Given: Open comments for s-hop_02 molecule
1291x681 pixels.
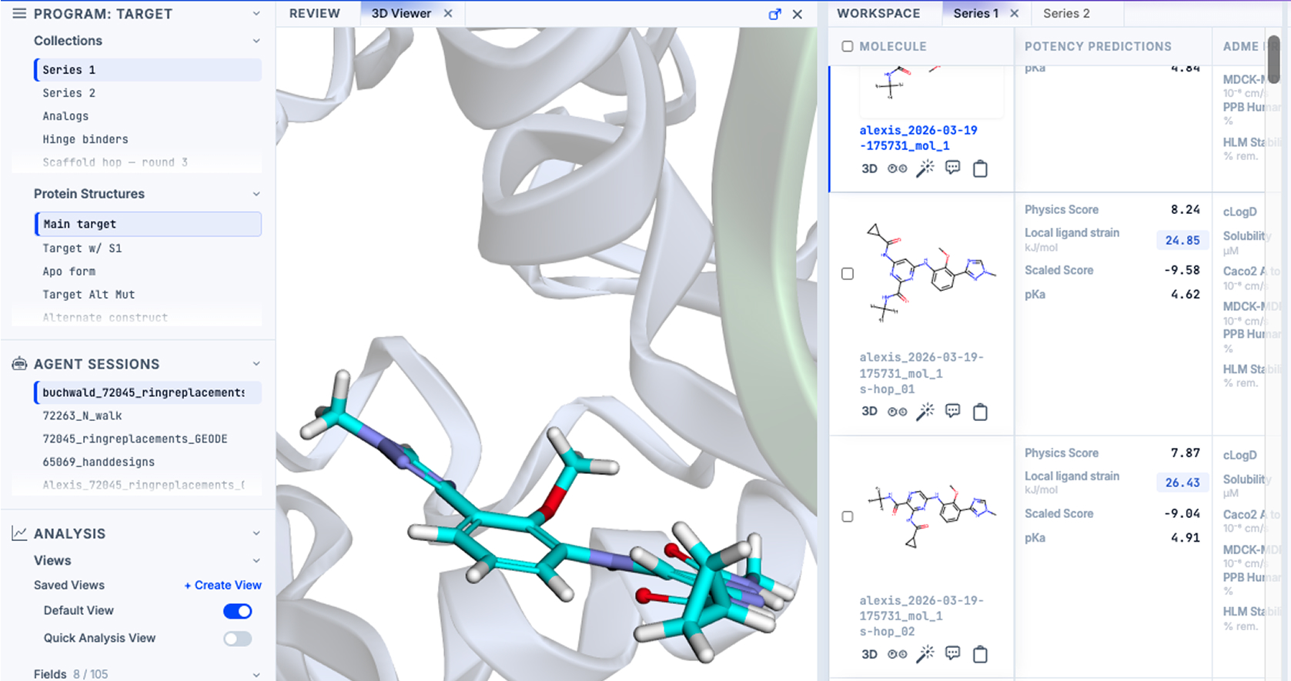Looking at the screenshot, I should (x=953, y=653).
